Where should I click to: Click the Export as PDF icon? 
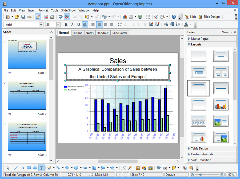46,17
